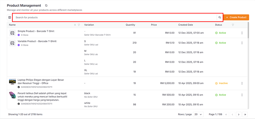Focus the Search for products field
This screenshot has height=119, width=255.
(115, 17)
